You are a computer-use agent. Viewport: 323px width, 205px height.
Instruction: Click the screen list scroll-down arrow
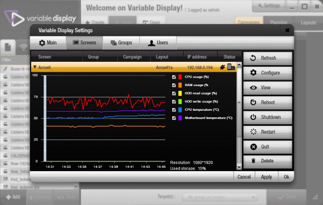pyautogui.click(x=239, y=167)
